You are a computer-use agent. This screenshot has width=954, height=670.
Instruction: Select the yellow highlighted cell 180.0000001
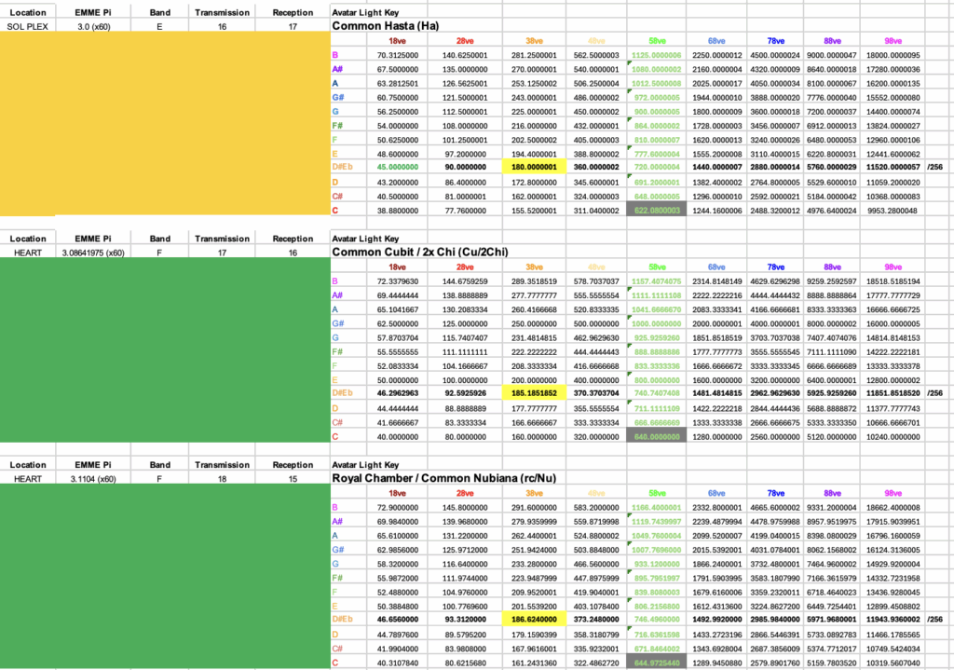pyautogui.click(x=541, y=166)
